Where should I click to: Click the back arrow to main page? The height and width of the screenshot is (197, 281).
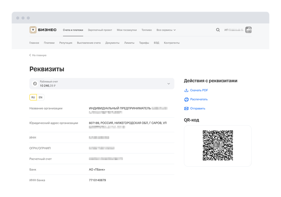(30, 55)
